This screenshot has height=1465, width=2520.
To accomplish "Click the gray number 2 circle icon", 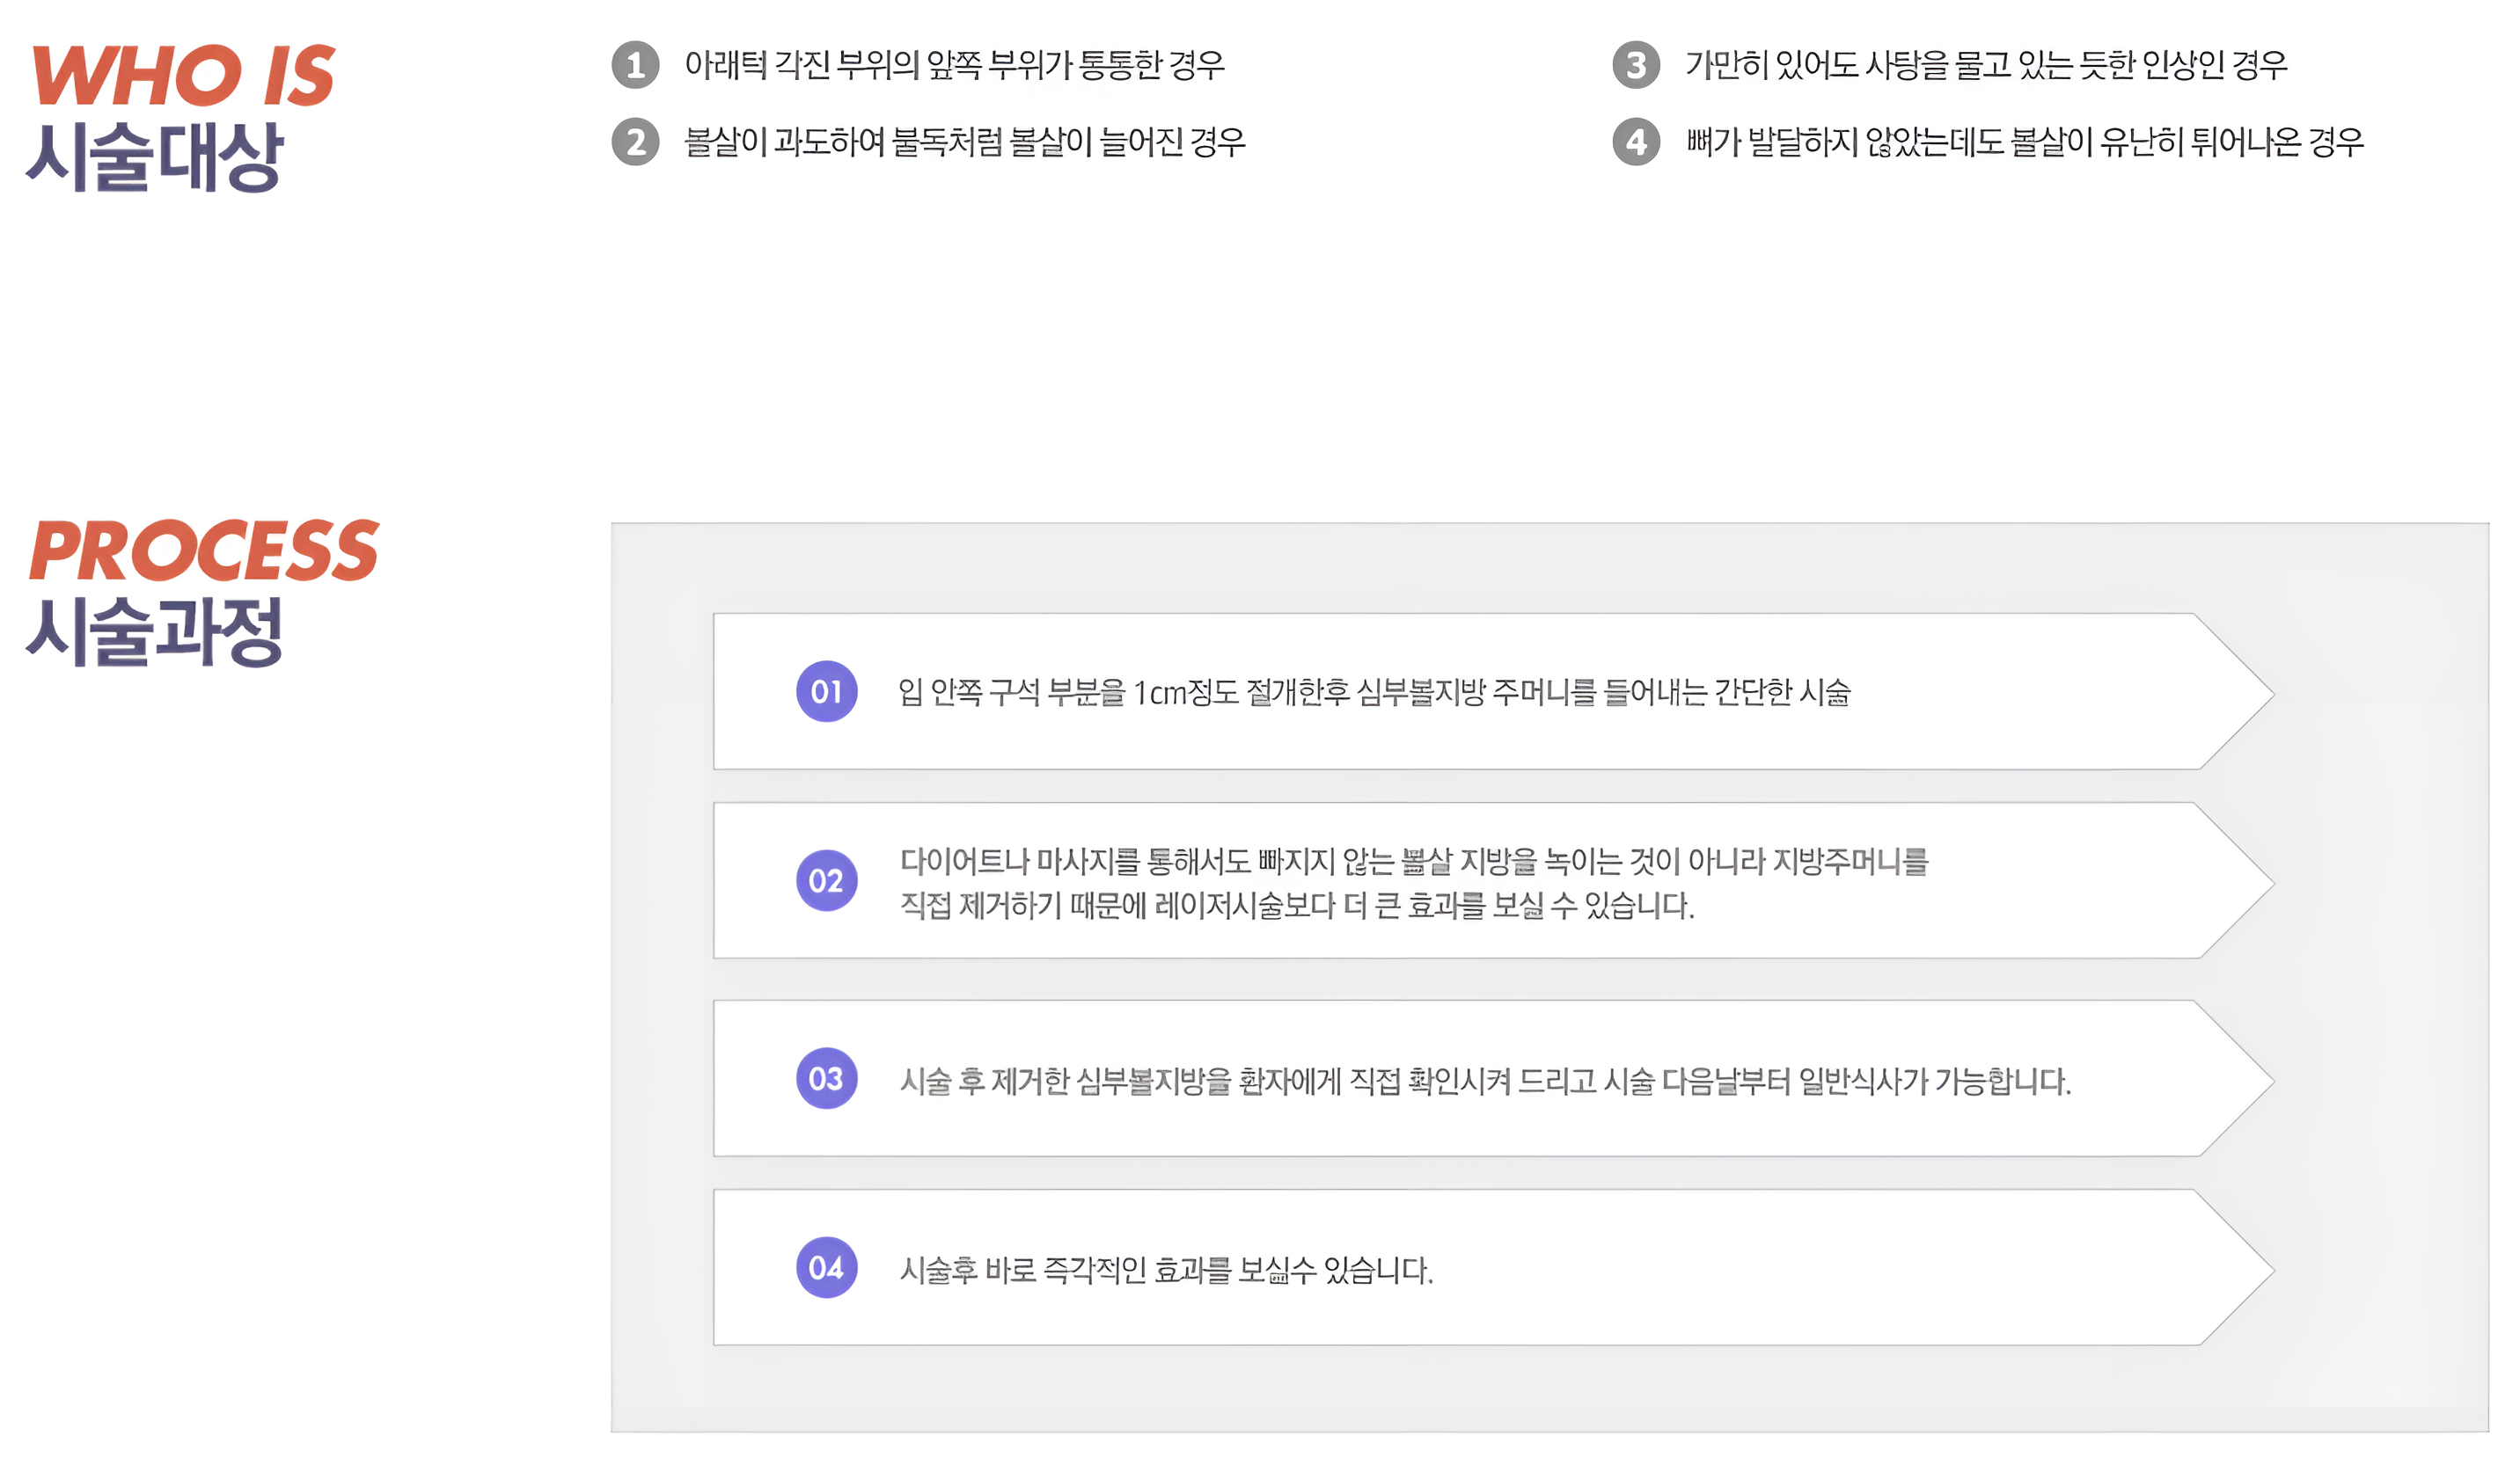I will click(635, 142).
